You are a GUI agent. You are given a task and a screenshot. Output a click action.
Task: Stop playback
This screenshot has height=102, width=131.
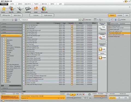point(78,95)
